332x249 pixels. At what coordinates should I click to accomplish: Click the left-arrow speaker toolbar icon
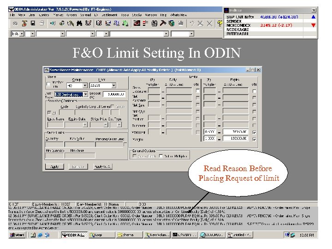tap(53, 23)
